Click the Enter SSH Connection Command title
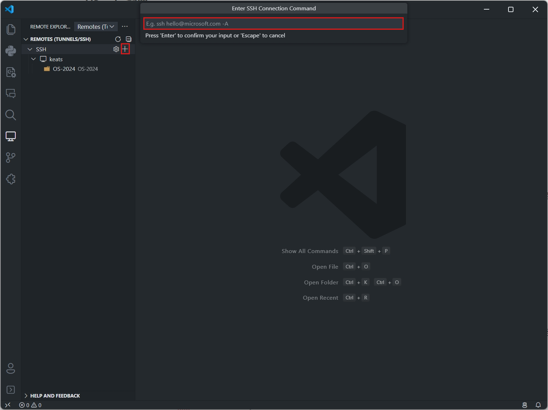This screenshot has height=410, width=548. [274, 8]
